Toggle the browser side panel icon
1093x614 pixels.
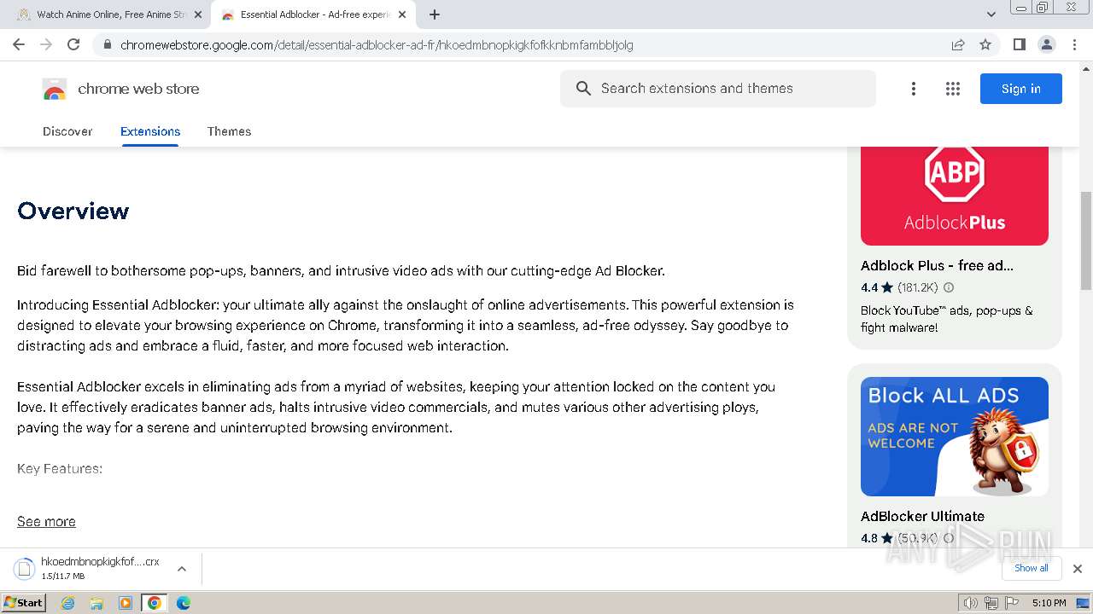(1019, 44)
